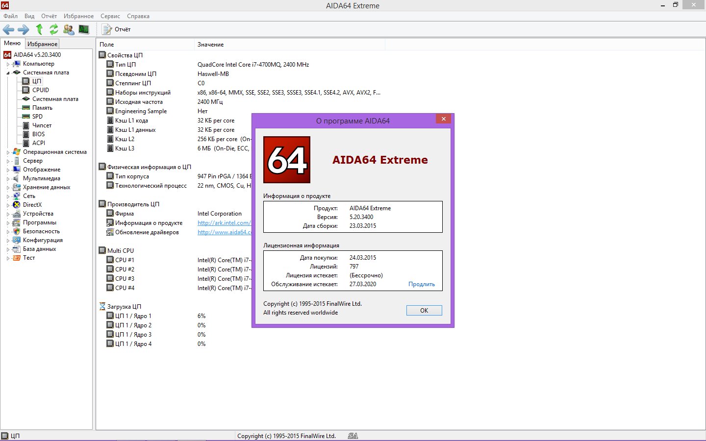The width and height of the screenshot is (706, 441).
Task: Click the Сервер icon
Action: [x=17, y=161]
